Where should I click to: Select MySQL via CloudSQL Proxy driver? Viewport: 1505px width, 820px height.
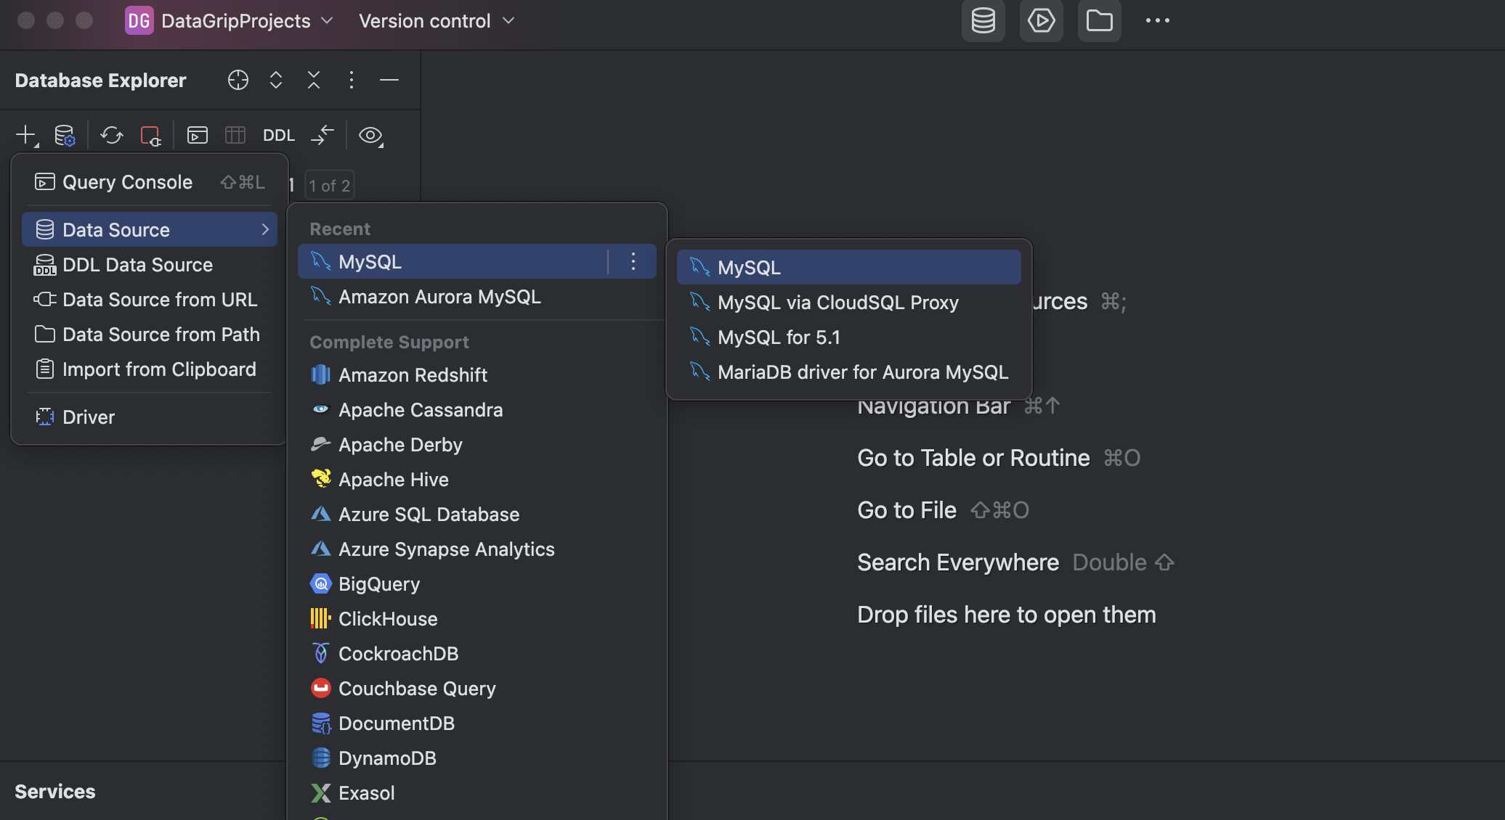(837, 303)
